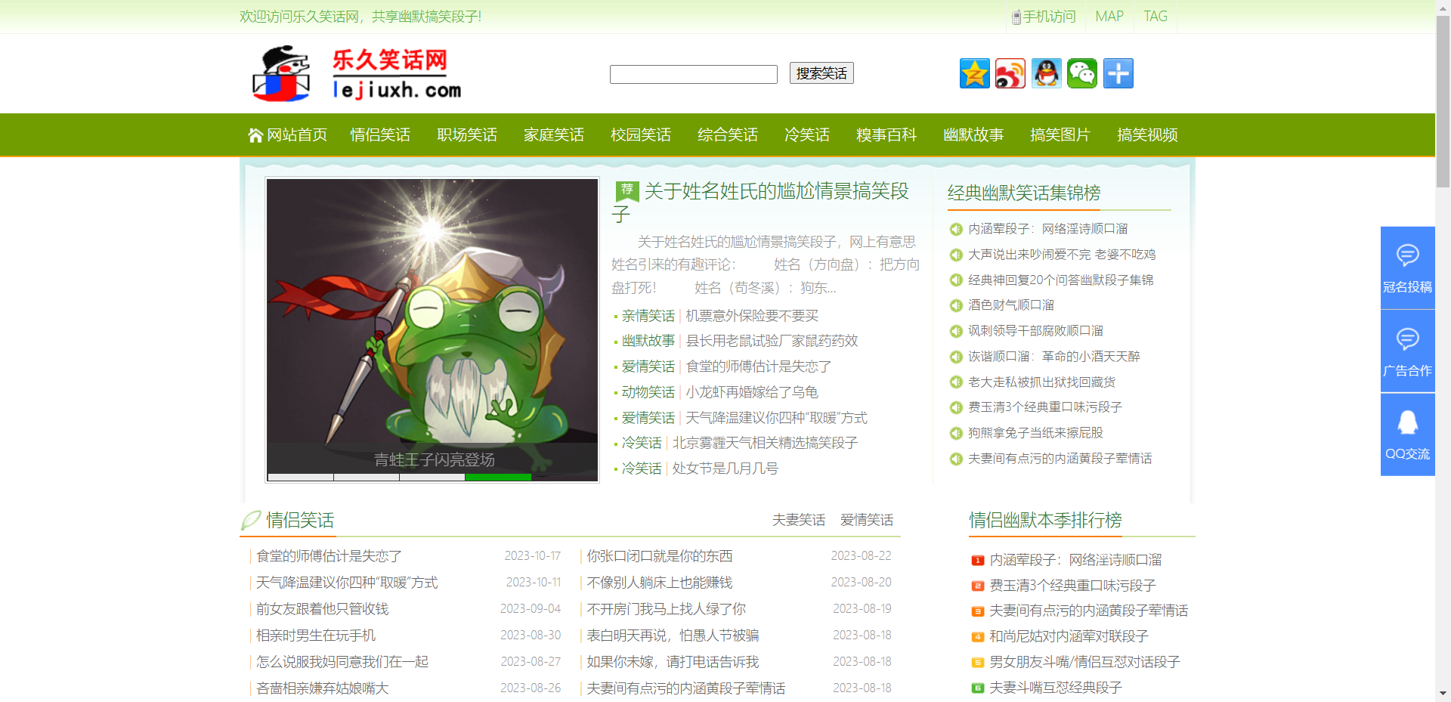Click the blue plus more-share icon
Image resolution: width=1451 pixels, height=702 pixels.
(x=1118, y=73)
